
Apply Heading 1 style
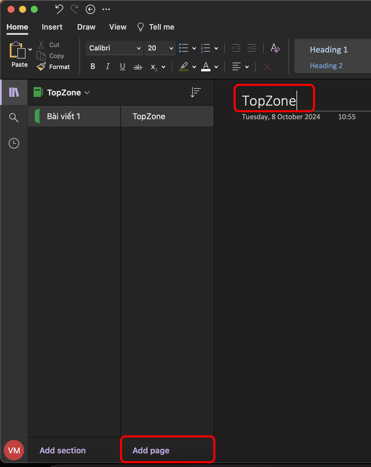click(329, 50)
